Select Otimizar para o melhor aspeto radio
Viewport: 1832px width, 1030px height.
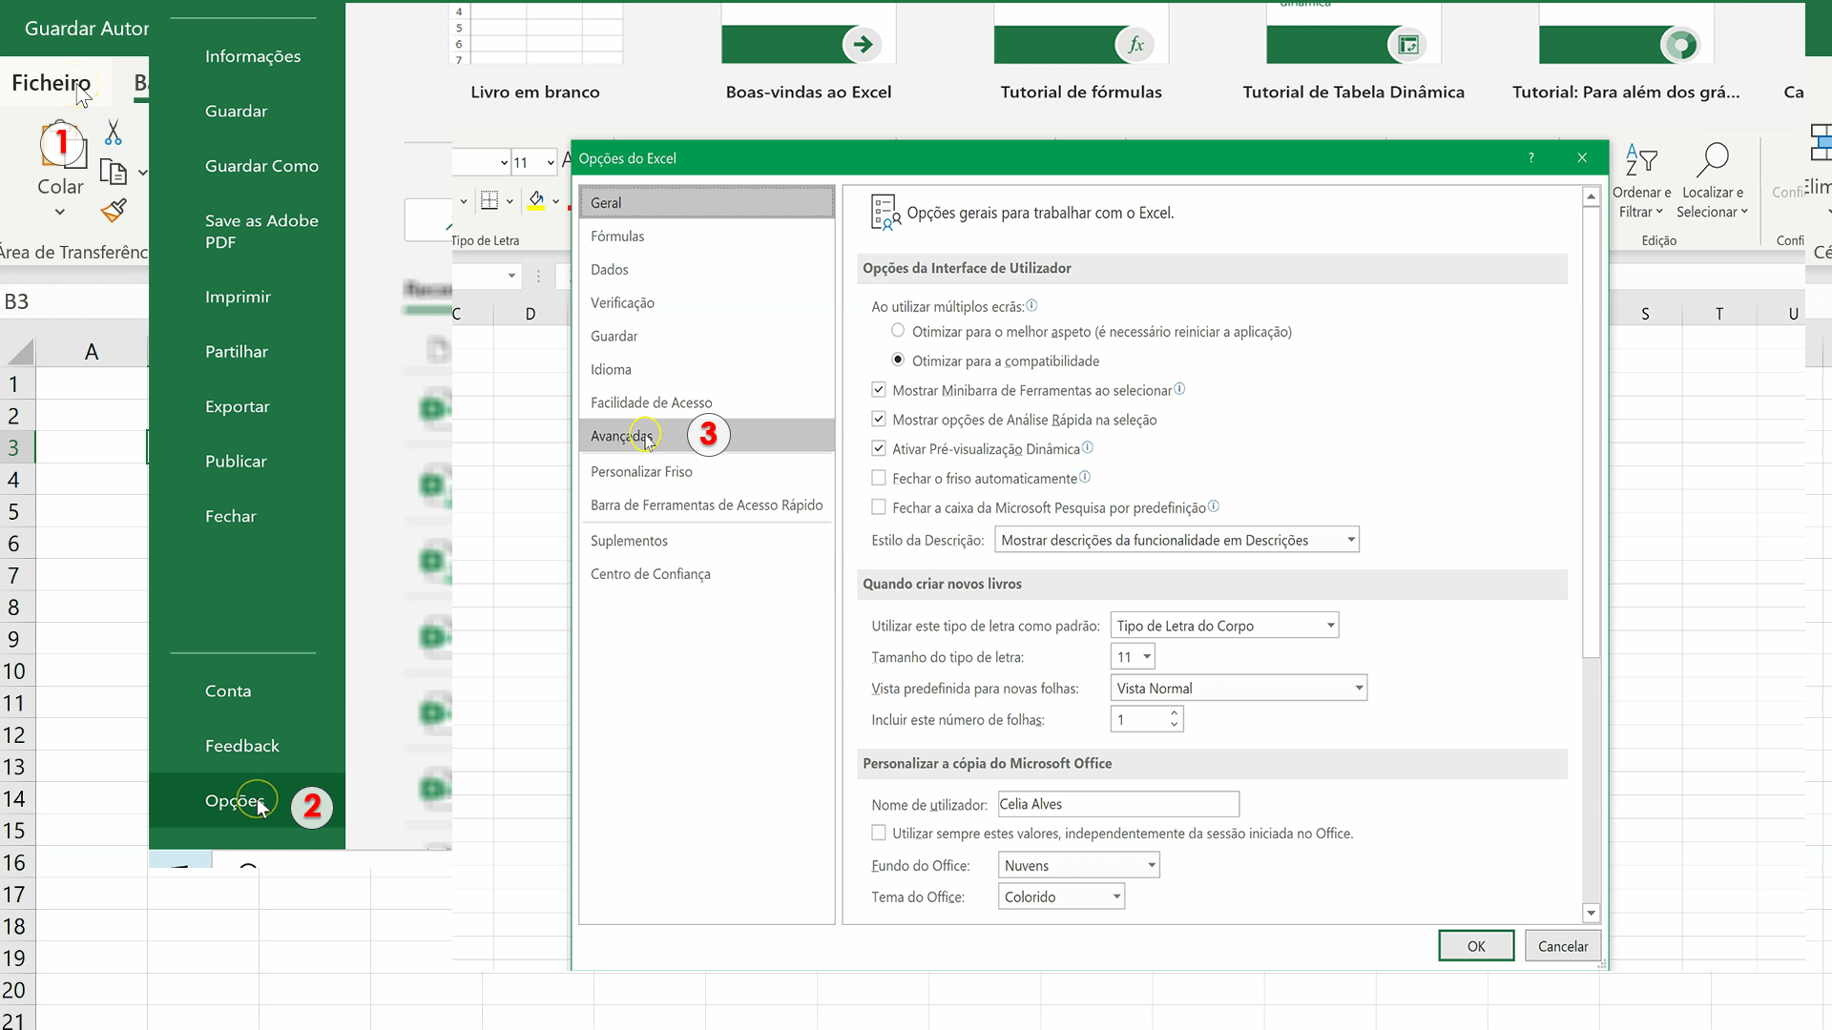(898, 331)
